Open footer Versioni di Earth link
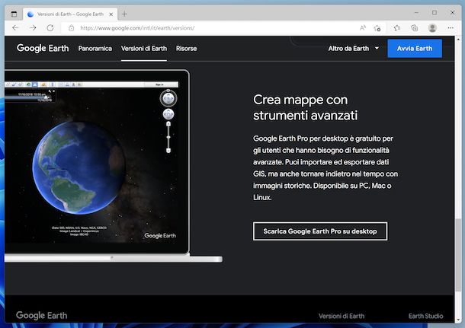Viewport: 465px width, 328px height. tap(342, 316)
